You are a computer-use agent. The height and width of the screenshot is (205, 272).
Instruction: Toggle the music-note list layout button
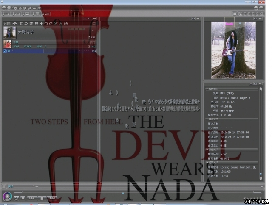tap(46, 14)
